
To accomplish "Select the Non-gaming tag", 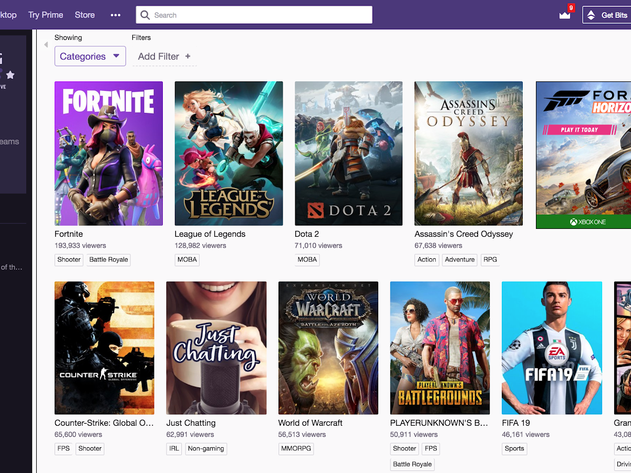I will pos(206,449).
